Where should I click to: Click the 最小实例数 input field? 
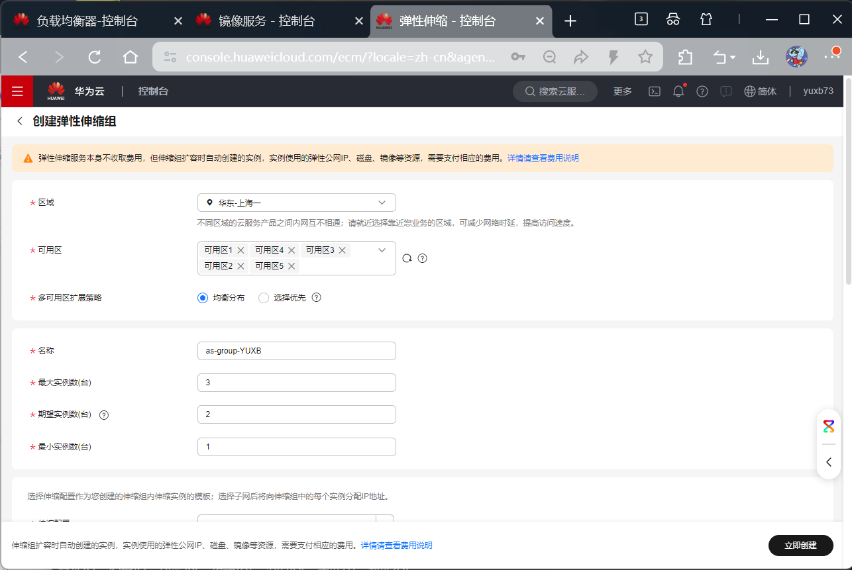coord(297,447)
